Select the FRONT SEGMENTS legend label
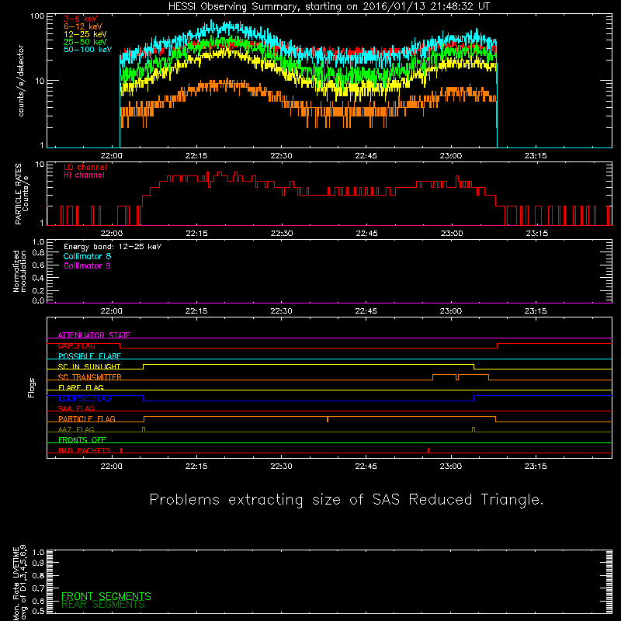 pyautogui.click(x=106, y=596)
